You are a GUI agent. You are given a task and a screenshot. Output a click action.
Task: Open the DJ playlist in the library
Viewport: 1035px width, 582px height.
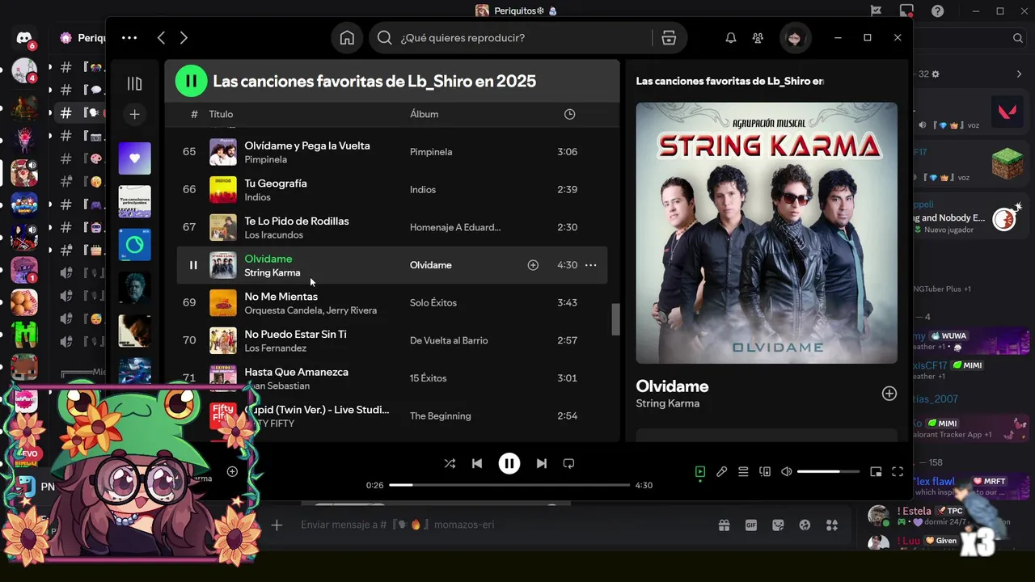pos(134,245)
